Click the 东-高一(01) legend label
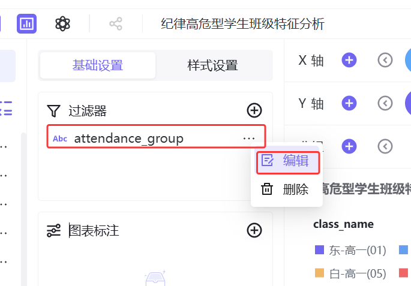The width and height of the screenshot is (411, 286). tap(358, 251)
